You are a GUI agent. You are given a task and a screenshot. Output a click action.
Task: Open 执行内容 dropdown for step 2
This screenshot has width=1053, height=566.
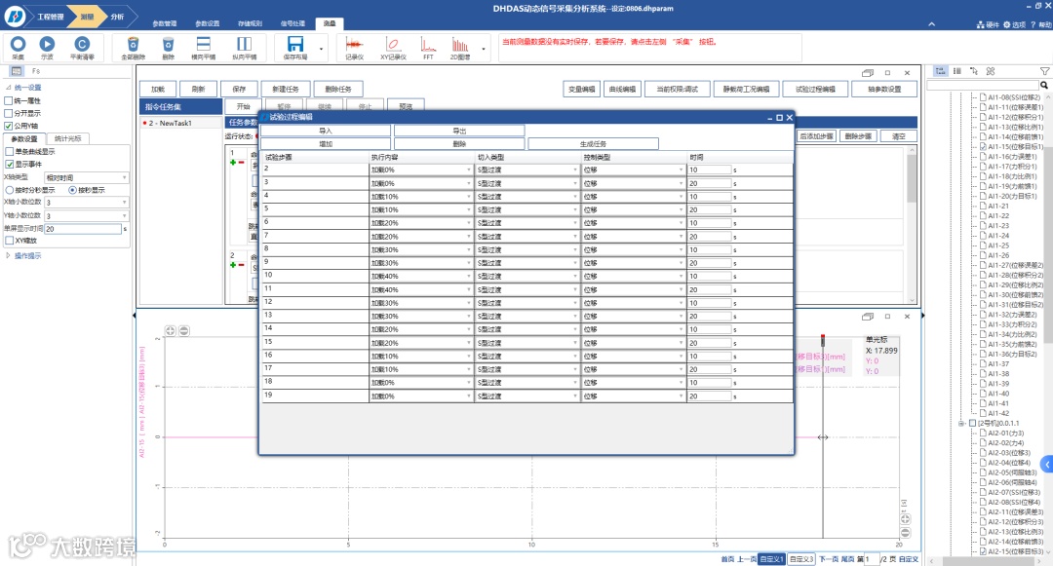point(421,170)
